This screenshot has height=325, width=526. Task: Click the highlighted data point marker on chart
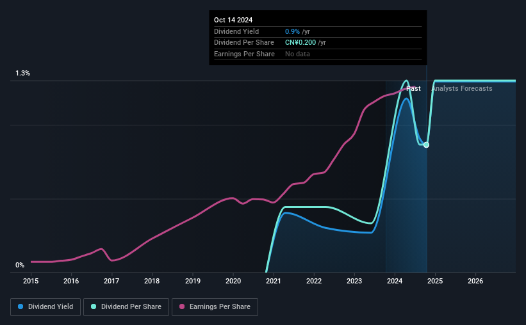tap(426, 145)
